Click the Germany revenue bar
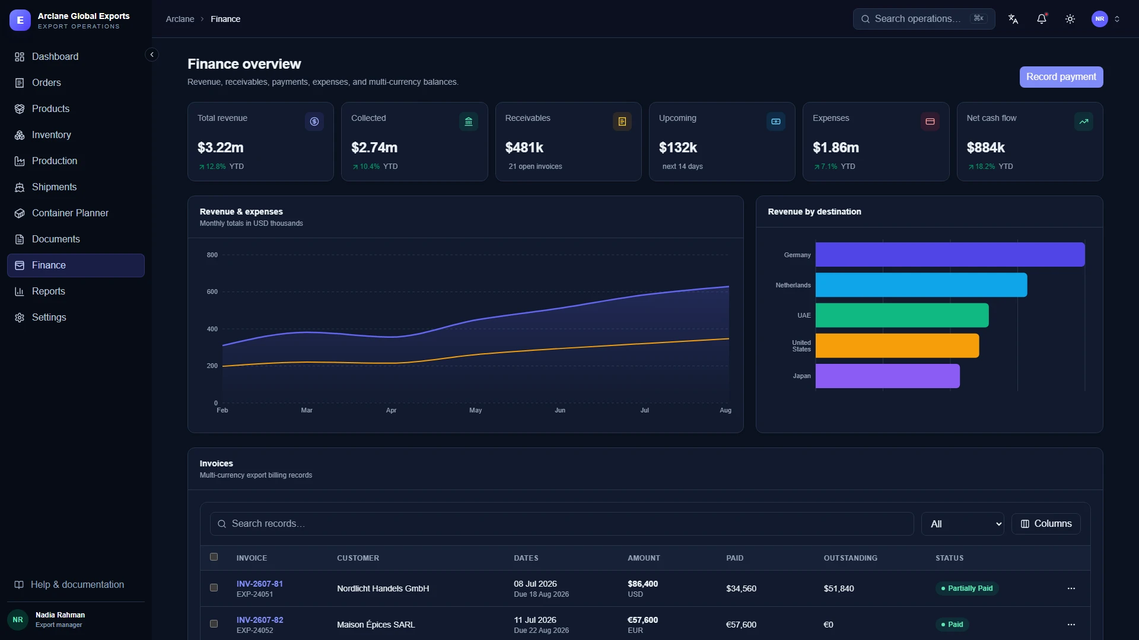This screenshot has height=640, width=1139. [x=950, y=255]
